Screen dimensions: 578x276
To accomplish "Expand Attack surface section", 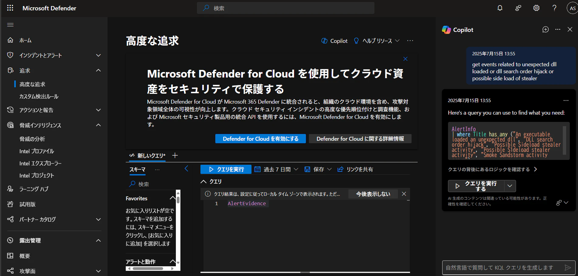I will pyautogui.click(x=98, y=271).
